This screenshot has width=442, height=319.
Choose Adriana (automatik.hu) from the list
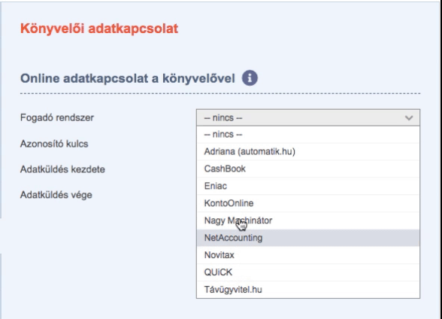[x=308, y=152]
